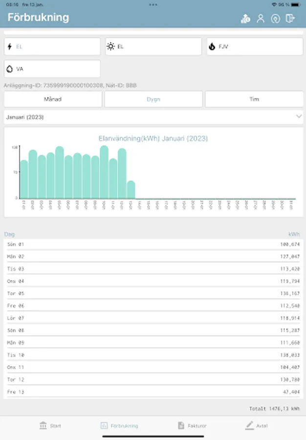
Task: Open the statistics comparison icon in header
Action: tap(245, 19)
